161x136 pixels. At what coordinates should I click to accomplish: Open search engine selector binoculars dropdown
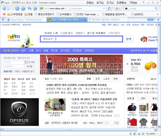127,9
